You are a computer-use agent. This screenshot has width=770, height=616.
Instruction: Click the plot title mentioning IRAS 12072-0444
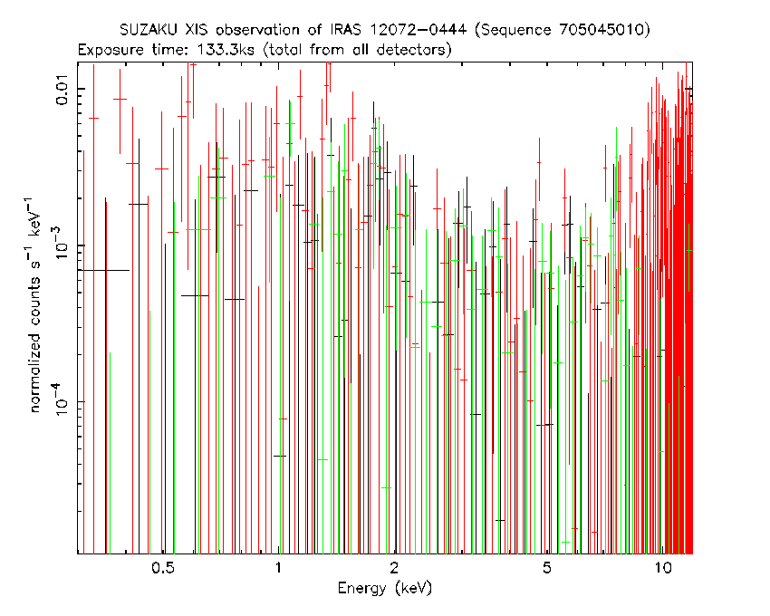[384, 30]
